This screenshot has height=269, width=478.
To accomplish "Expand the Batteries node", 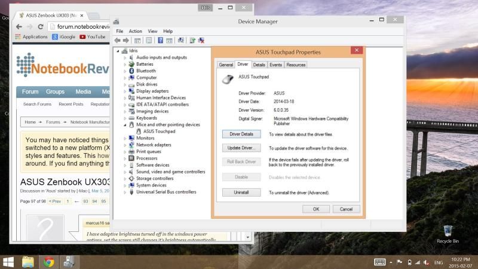I will coord(125,65).
